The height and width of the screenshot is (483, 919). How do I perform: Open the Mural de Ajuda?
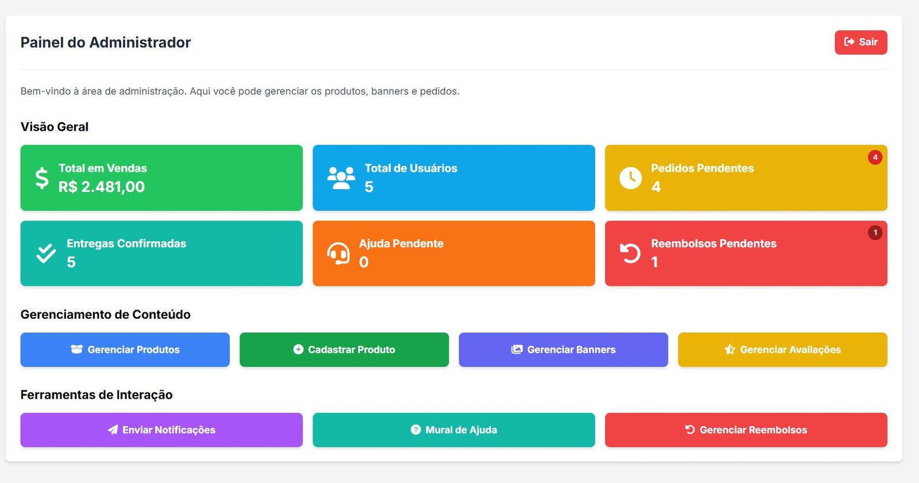pyautogui.click(x=454, y=430)
